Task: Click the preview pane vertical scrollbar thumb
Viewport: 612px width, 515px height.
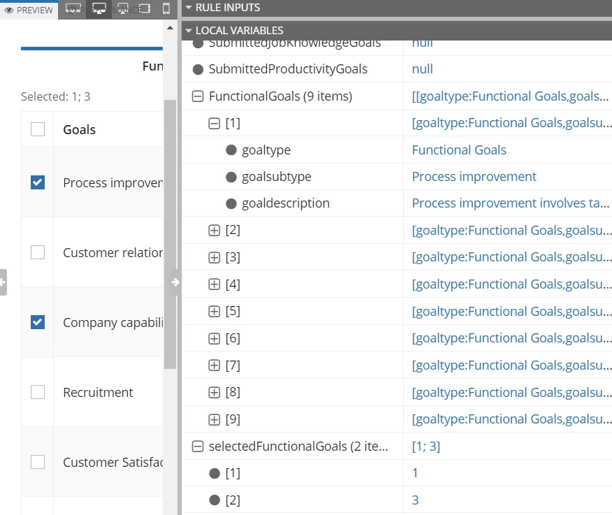Action: click(x=170, y=234)
